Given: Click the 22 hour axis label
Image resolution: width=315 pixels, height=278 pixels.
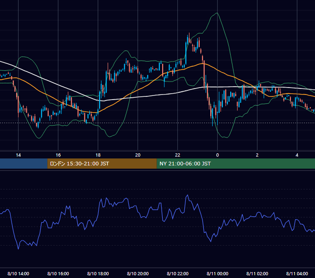Looking at the screenshot, I should [x=177, y=155].
